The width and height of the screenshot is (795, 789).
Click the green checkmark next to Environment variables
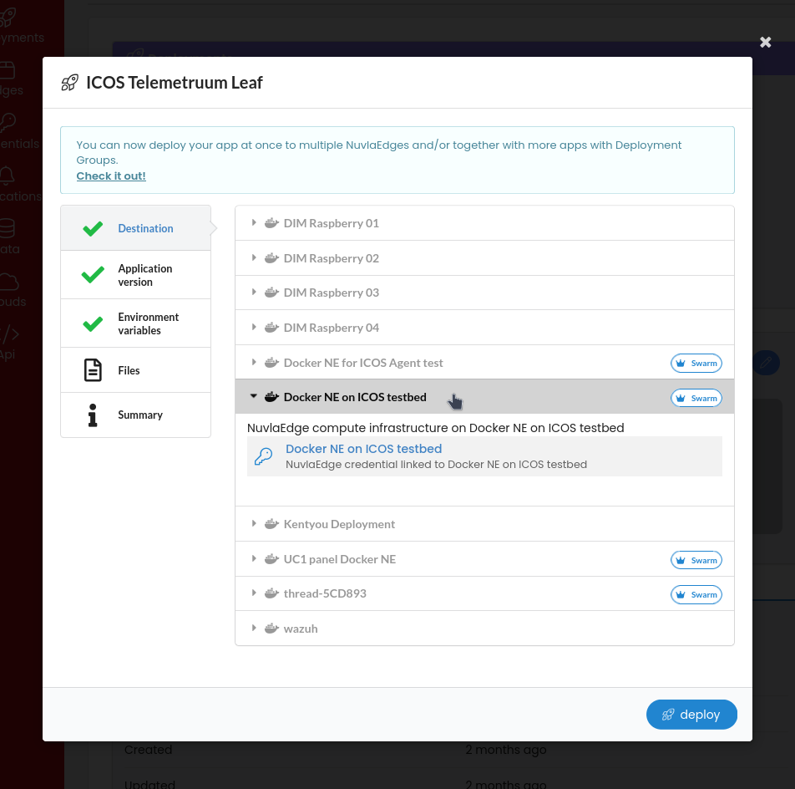pos(93,323)
